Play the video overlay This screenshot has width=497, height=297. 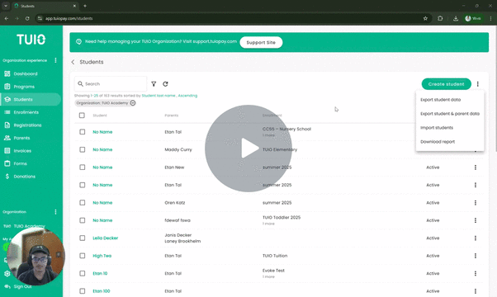coord(248,148)
